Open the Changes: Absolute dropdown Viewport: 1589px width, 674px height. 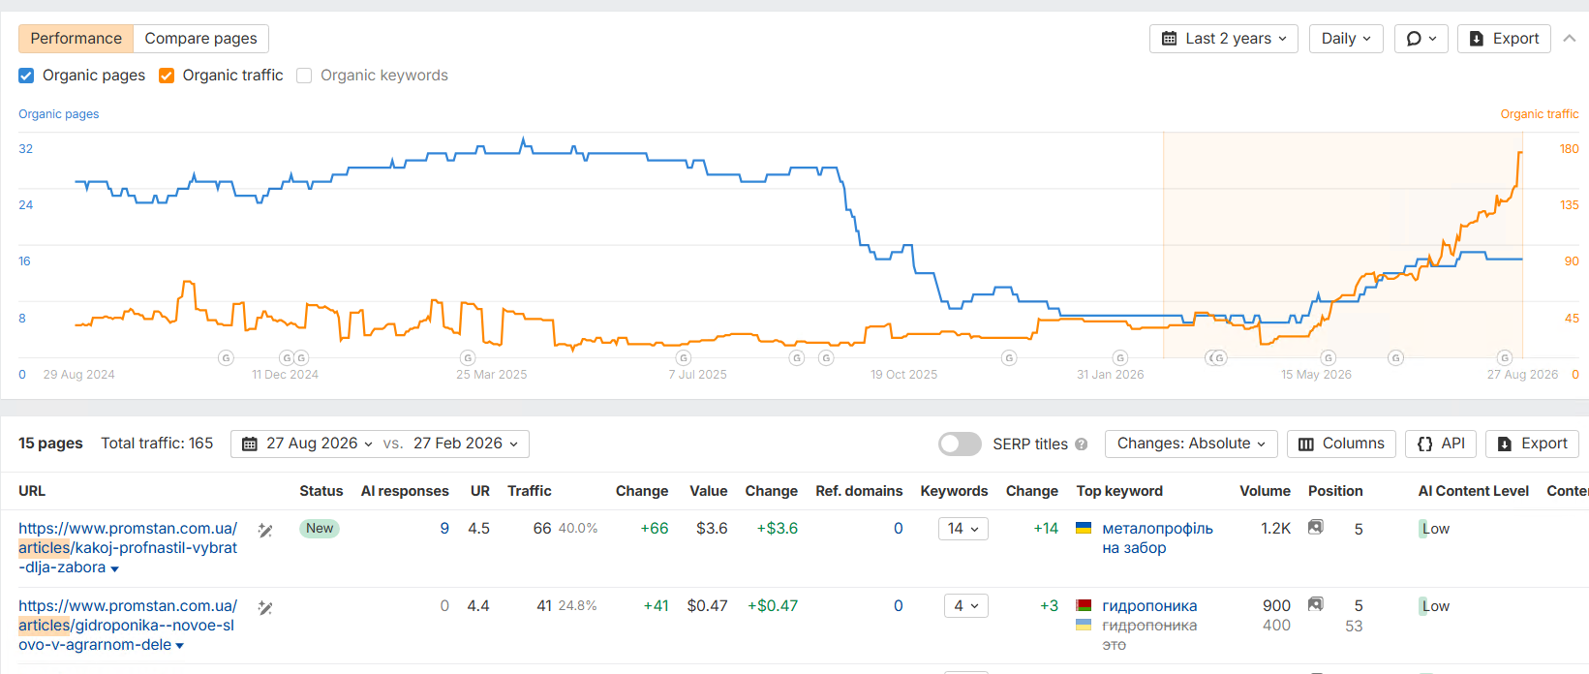1191,444
